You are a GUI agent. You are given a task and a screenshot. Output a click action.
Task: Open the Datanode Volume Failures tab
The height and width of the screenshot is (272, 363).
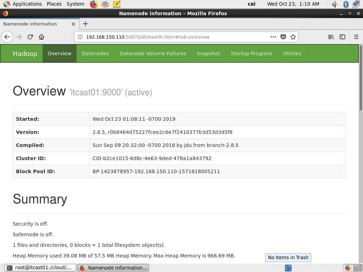[153, 53]
